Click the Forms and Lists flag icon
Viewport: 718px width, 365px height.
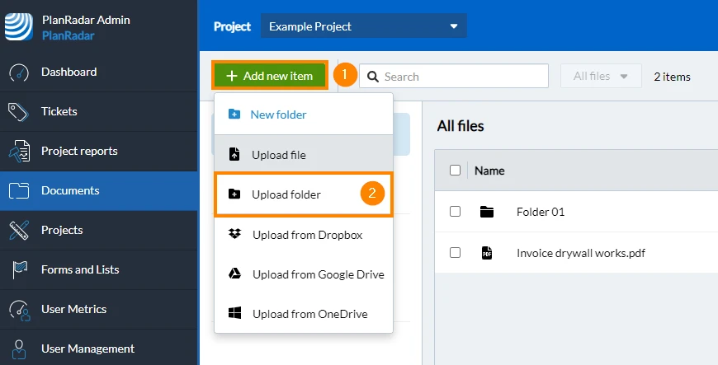(20, 270)
